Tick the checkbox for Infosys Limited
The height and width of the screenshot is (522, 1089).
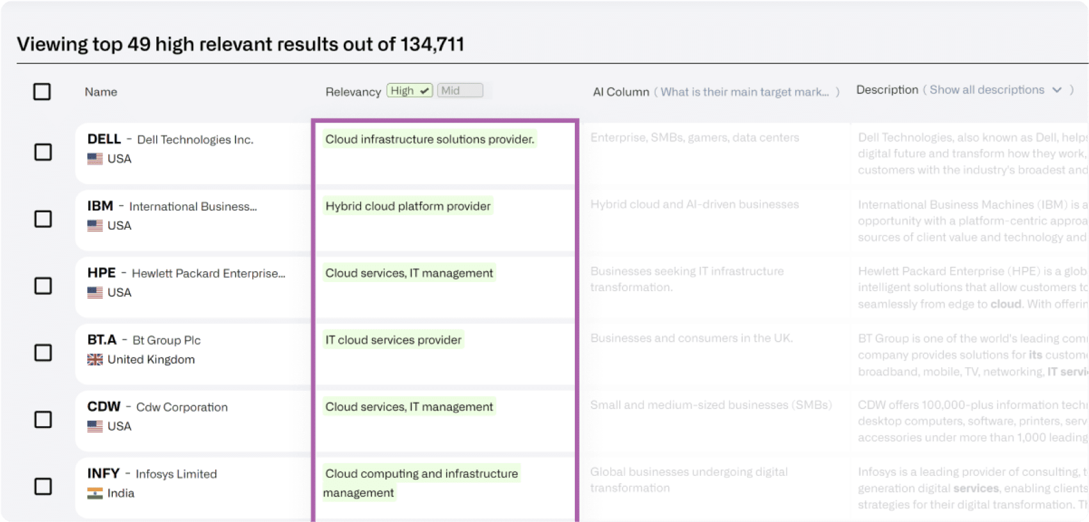pos(43,486)
